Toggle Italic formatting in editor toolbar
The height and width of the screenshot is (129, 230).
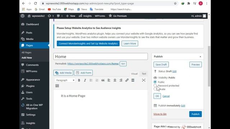(x=85, y=80)
